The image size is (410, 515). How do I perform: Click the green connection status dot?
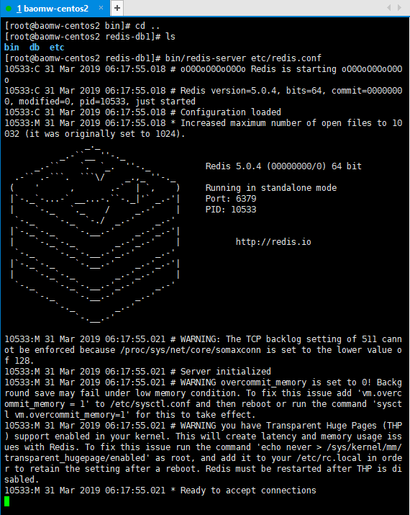point(9,9)
